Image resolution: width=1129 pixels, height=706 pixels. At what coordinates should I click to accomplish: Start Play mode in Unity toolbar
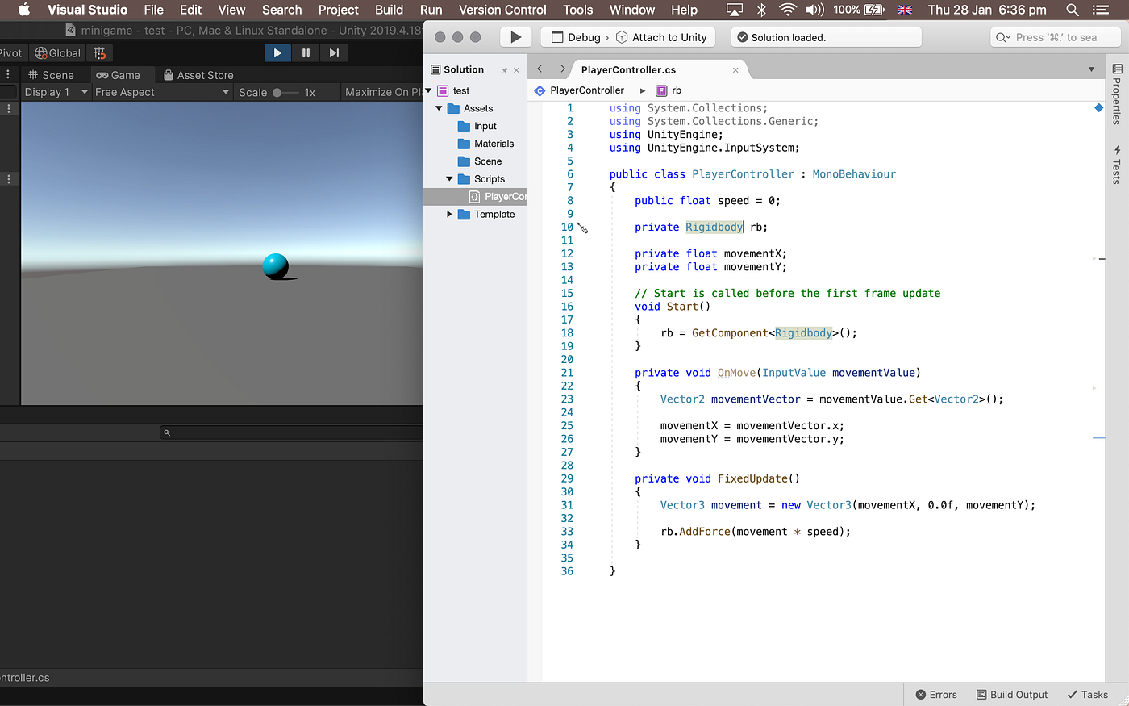point(277,52)
